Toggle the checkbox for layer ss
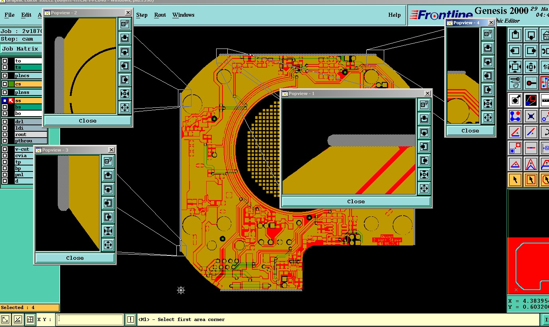Image resolution: width=549 pixels, height=327 pixels. click(5, 101)
